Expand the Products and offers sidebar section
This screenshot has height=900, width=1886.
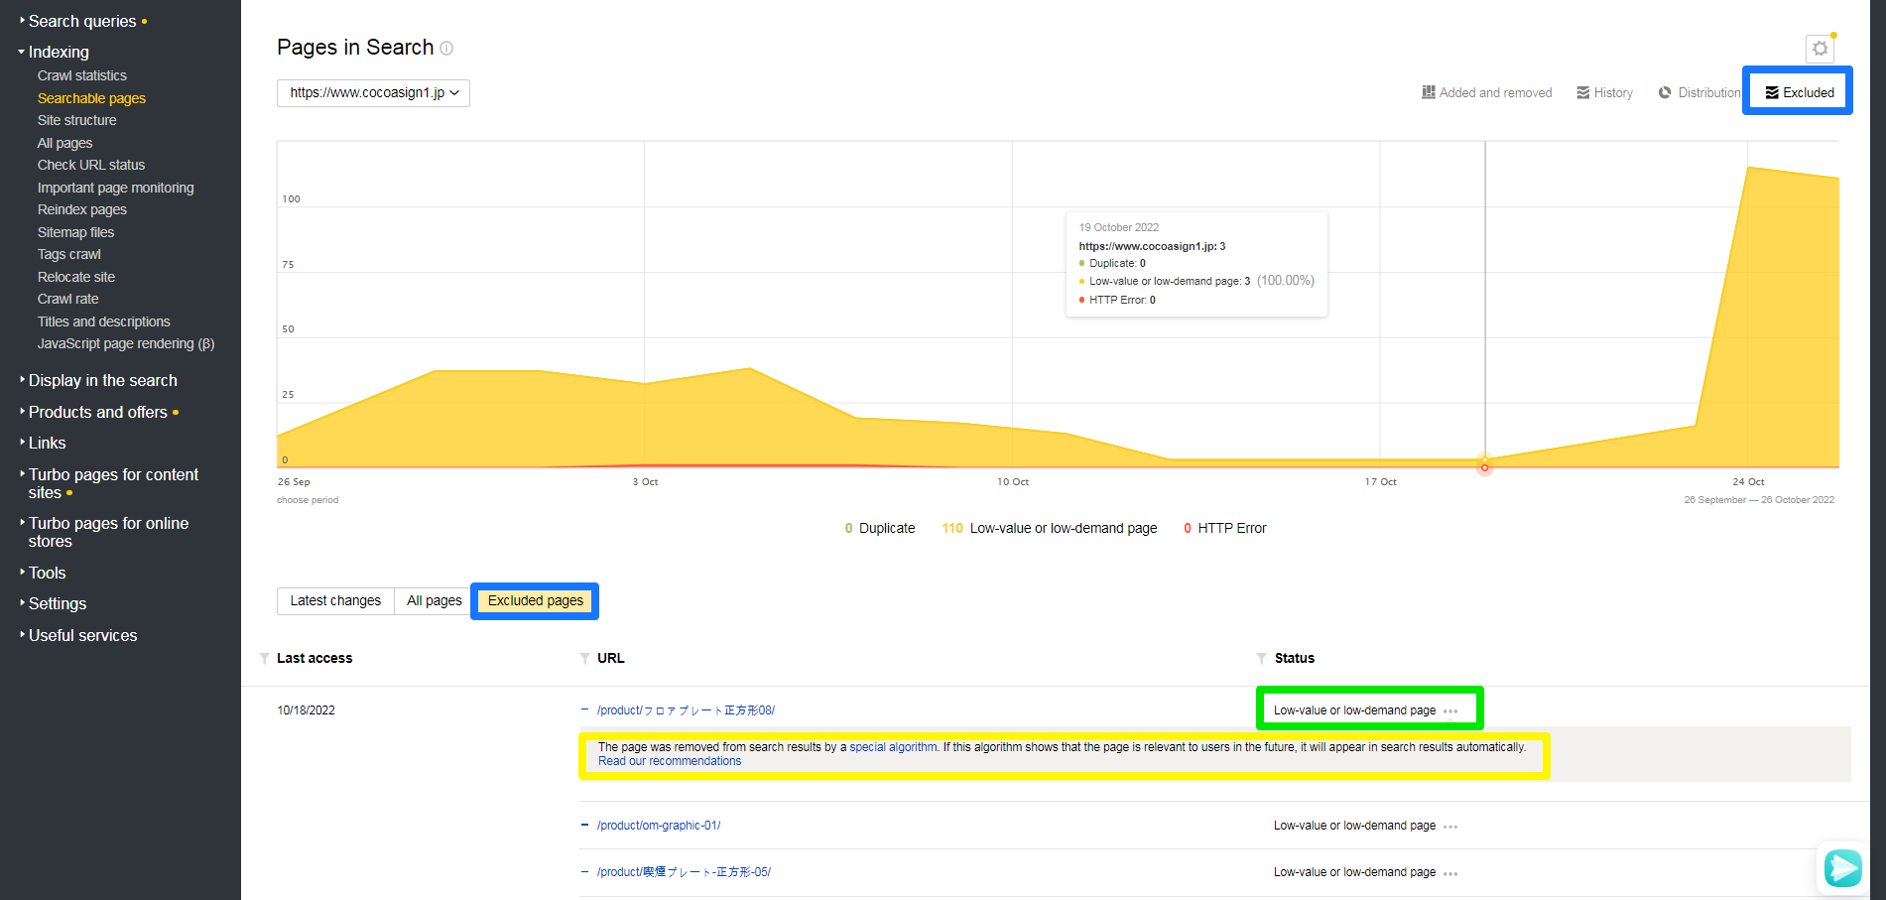click(97, 412)
